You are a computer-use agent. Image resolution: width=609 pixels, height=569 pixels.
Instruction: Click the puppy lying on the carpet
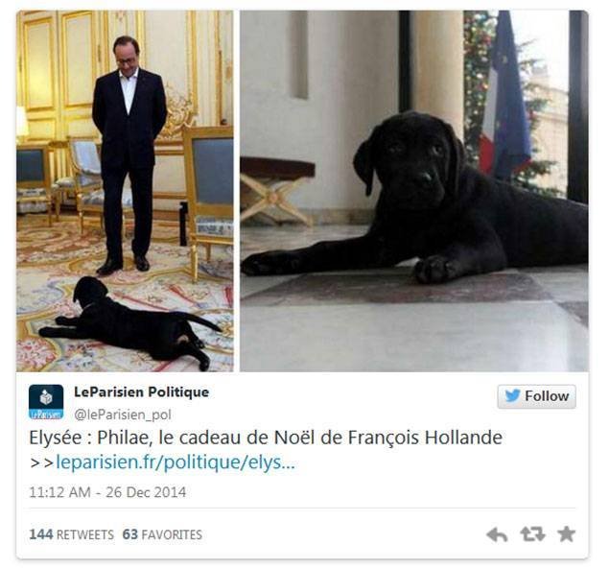(x=130, y=322)
